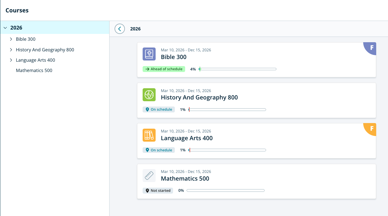The height and width of the screenshot is (216, 388).
Task: Click the pin icon on the On schedule badge
Action: pos(147,109)
